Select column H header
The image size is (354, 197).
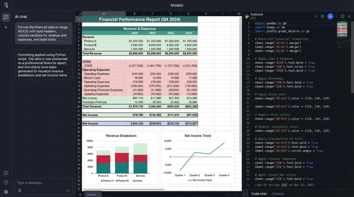point(206,14)
